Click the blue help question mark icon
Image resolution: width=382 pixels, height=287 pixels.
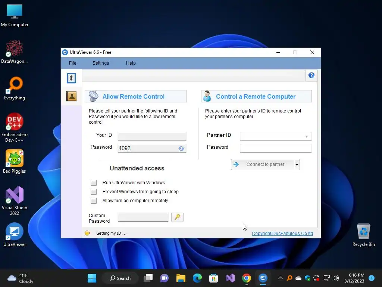click(x=311, y=75)
